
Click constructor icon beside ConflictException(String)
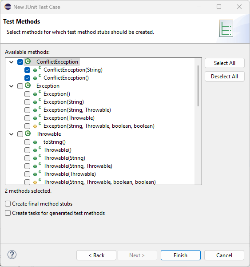[x=37, y=70]
